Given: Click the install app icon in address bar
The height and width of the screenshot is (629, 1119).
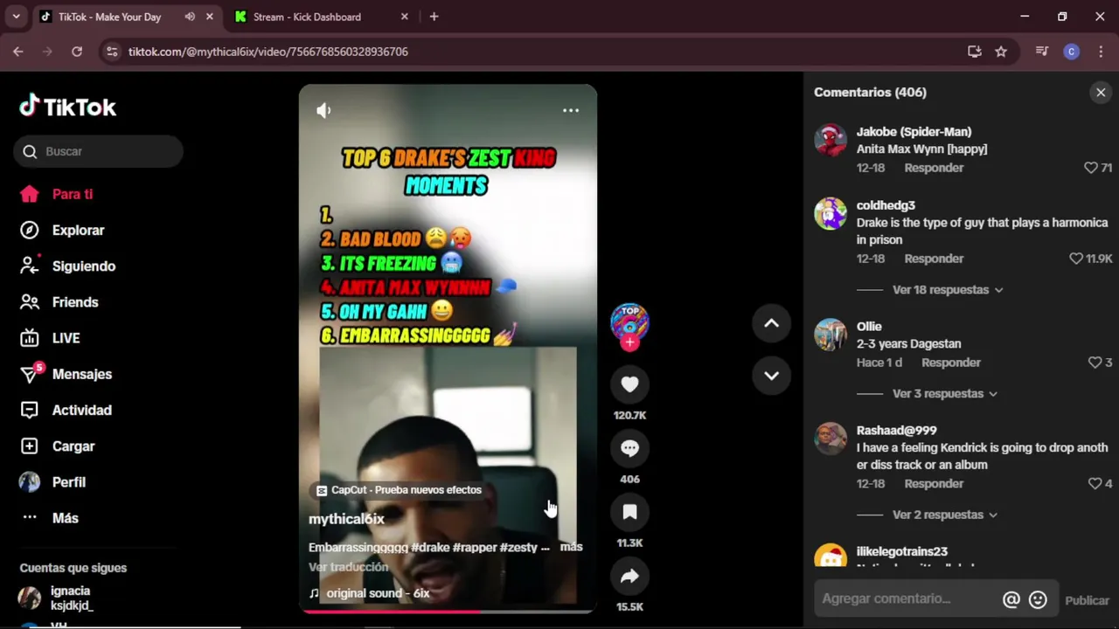Looking at the screenshot, I should [x=975, y=52].
